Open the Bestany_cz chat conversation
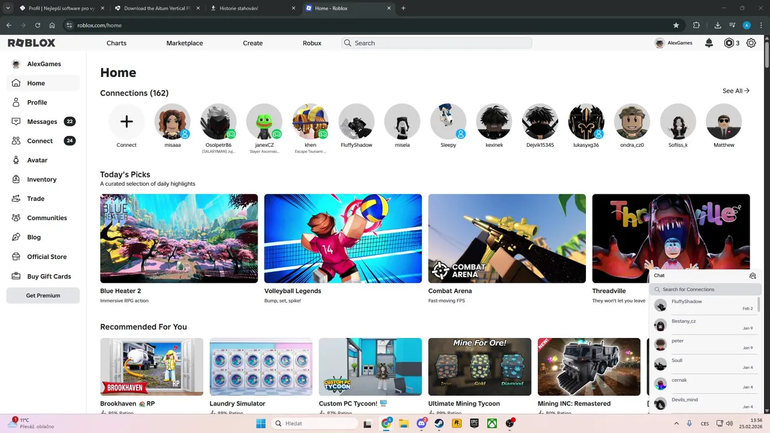 703,325
